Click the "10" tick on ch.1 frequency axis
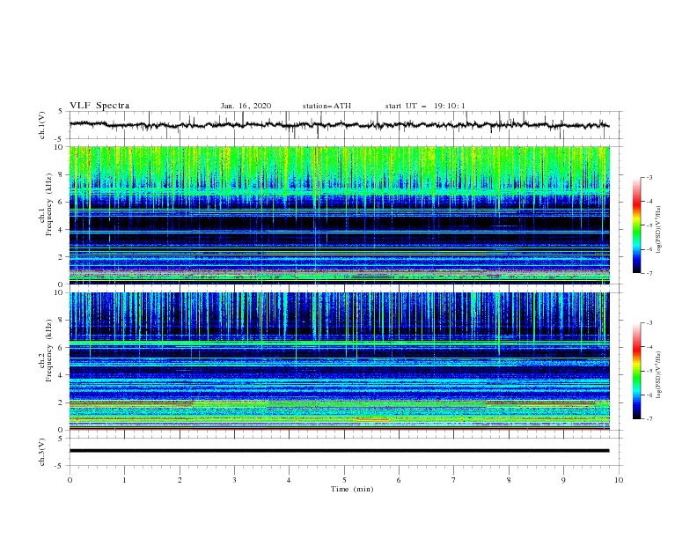 (60, 147)
